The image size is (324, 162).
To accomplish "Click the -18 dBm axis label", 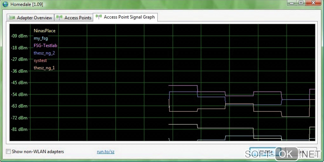I will coord(19,48).
